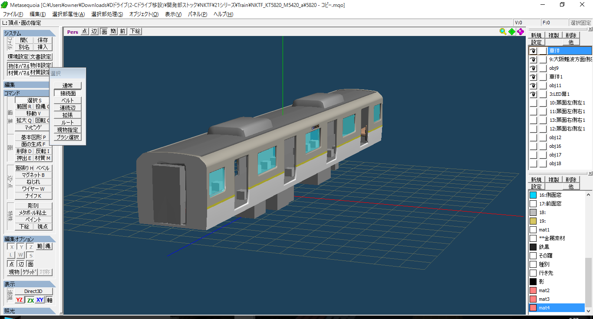Click the Direct3D display button

34,291
